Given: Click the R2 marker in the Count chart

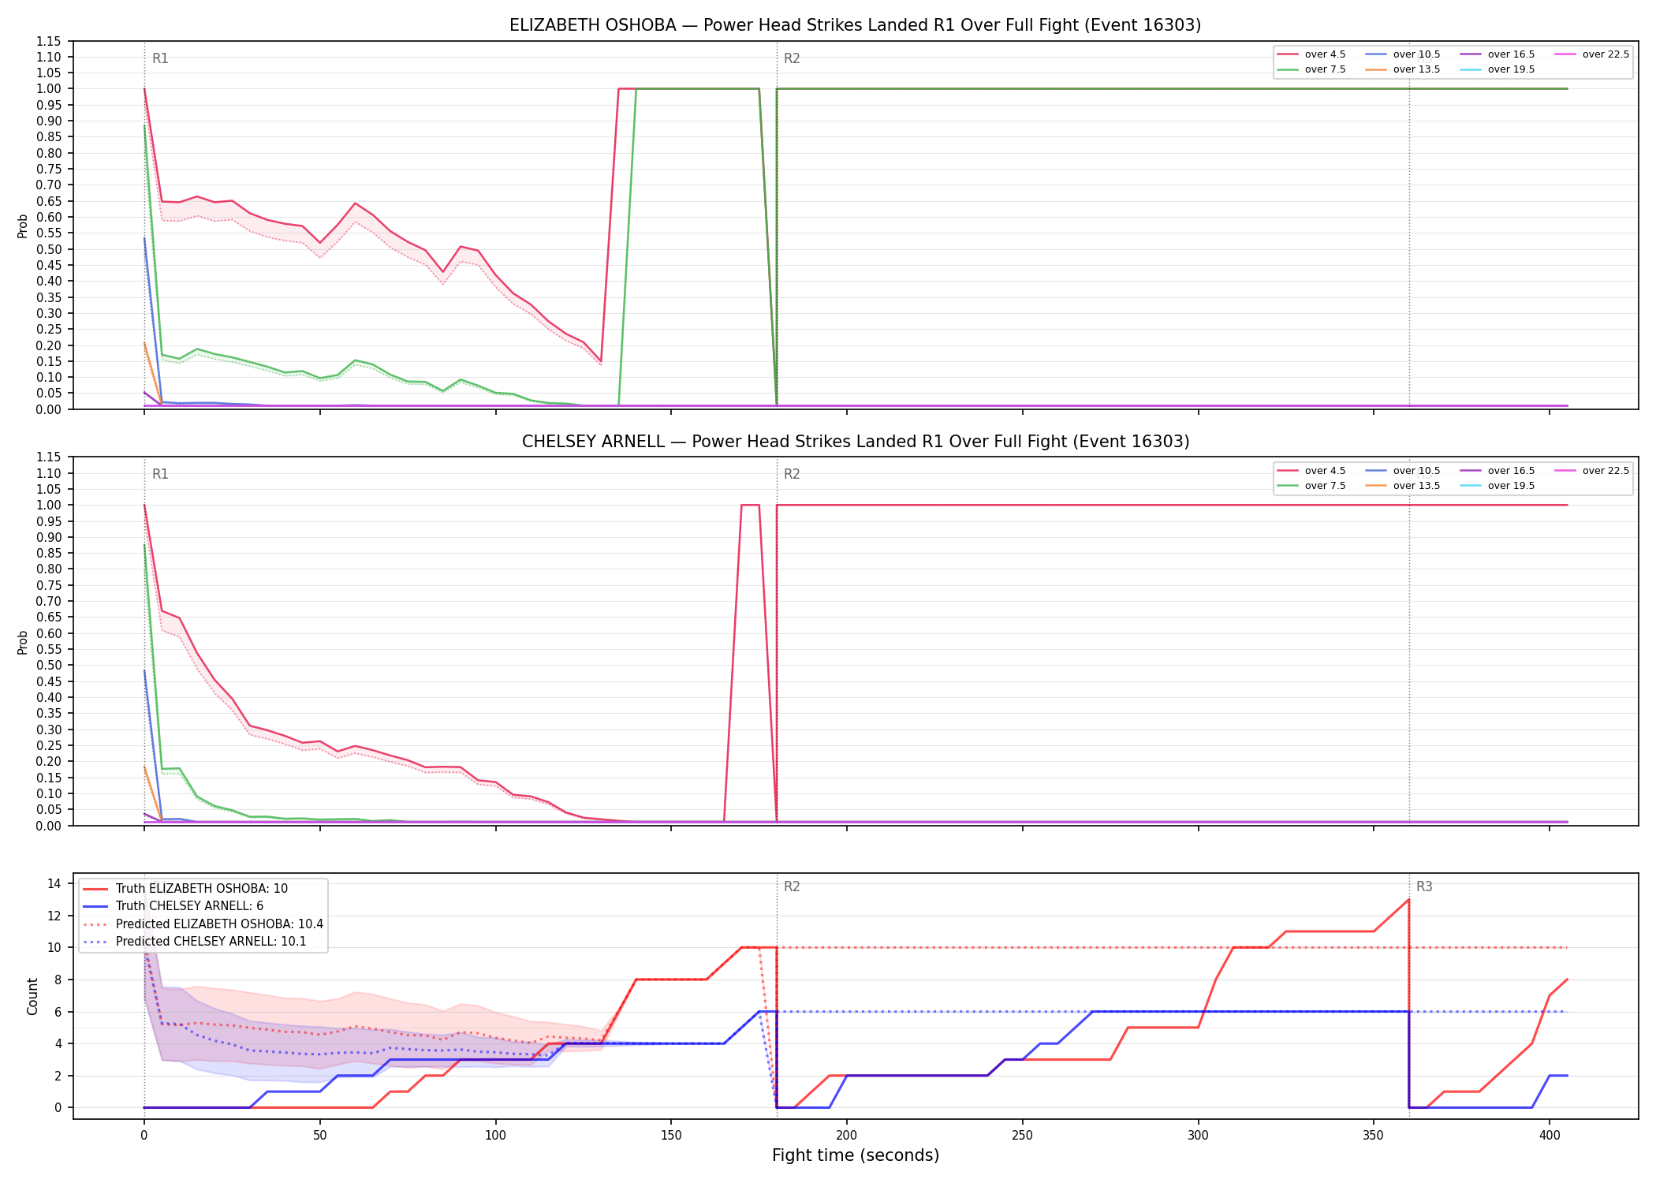Looking at the screenshot, I should tap(792, 886).
